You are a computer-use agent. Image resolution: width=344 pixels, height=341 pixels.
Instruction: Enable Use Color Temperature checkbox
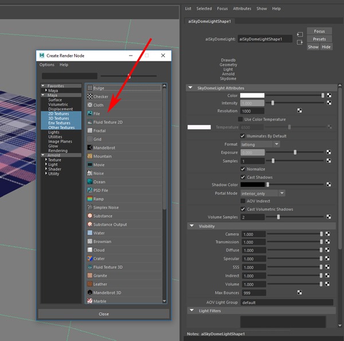(240, 119)
